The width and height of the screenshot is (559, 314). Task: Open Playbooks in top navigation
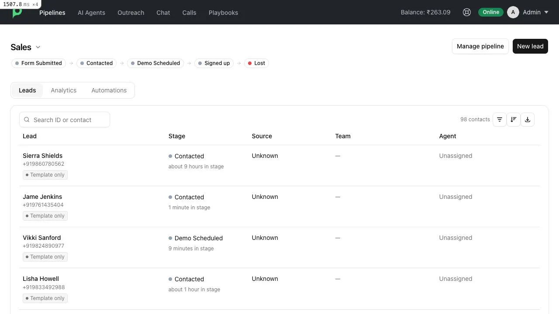[223, 13]
